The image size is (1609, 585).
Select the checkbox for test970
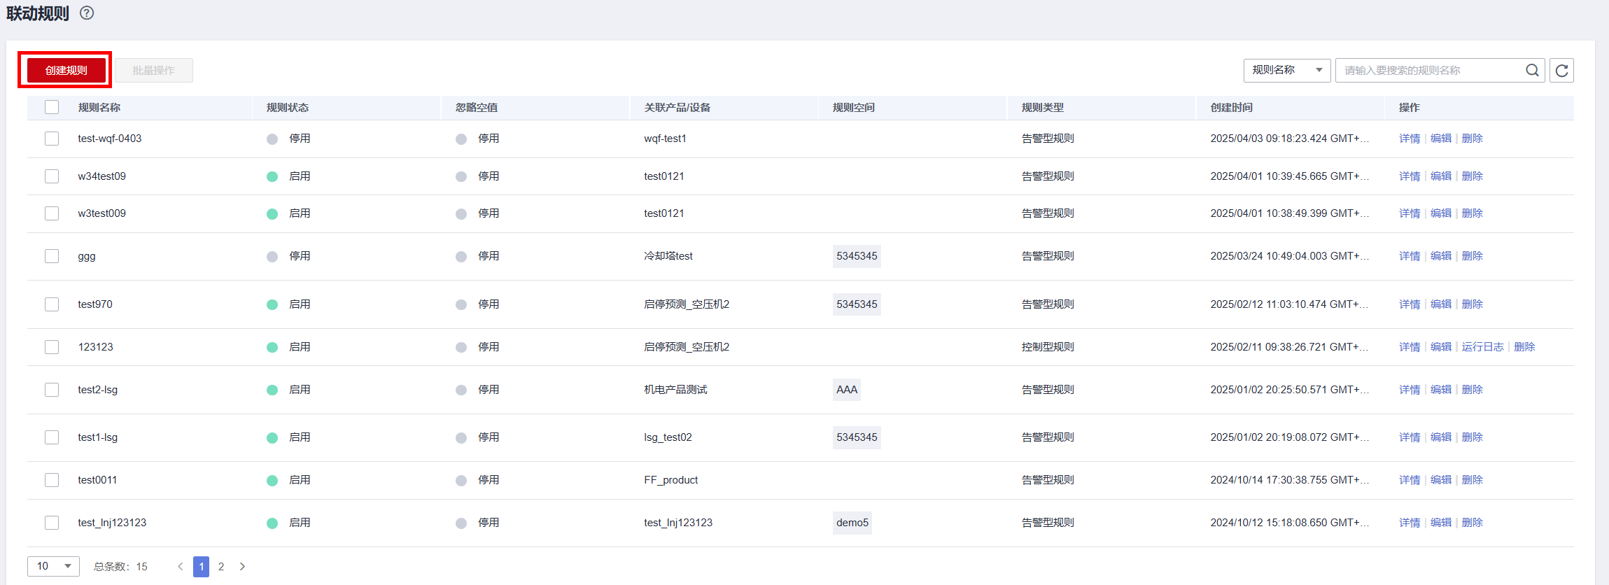tap(52, 304)
